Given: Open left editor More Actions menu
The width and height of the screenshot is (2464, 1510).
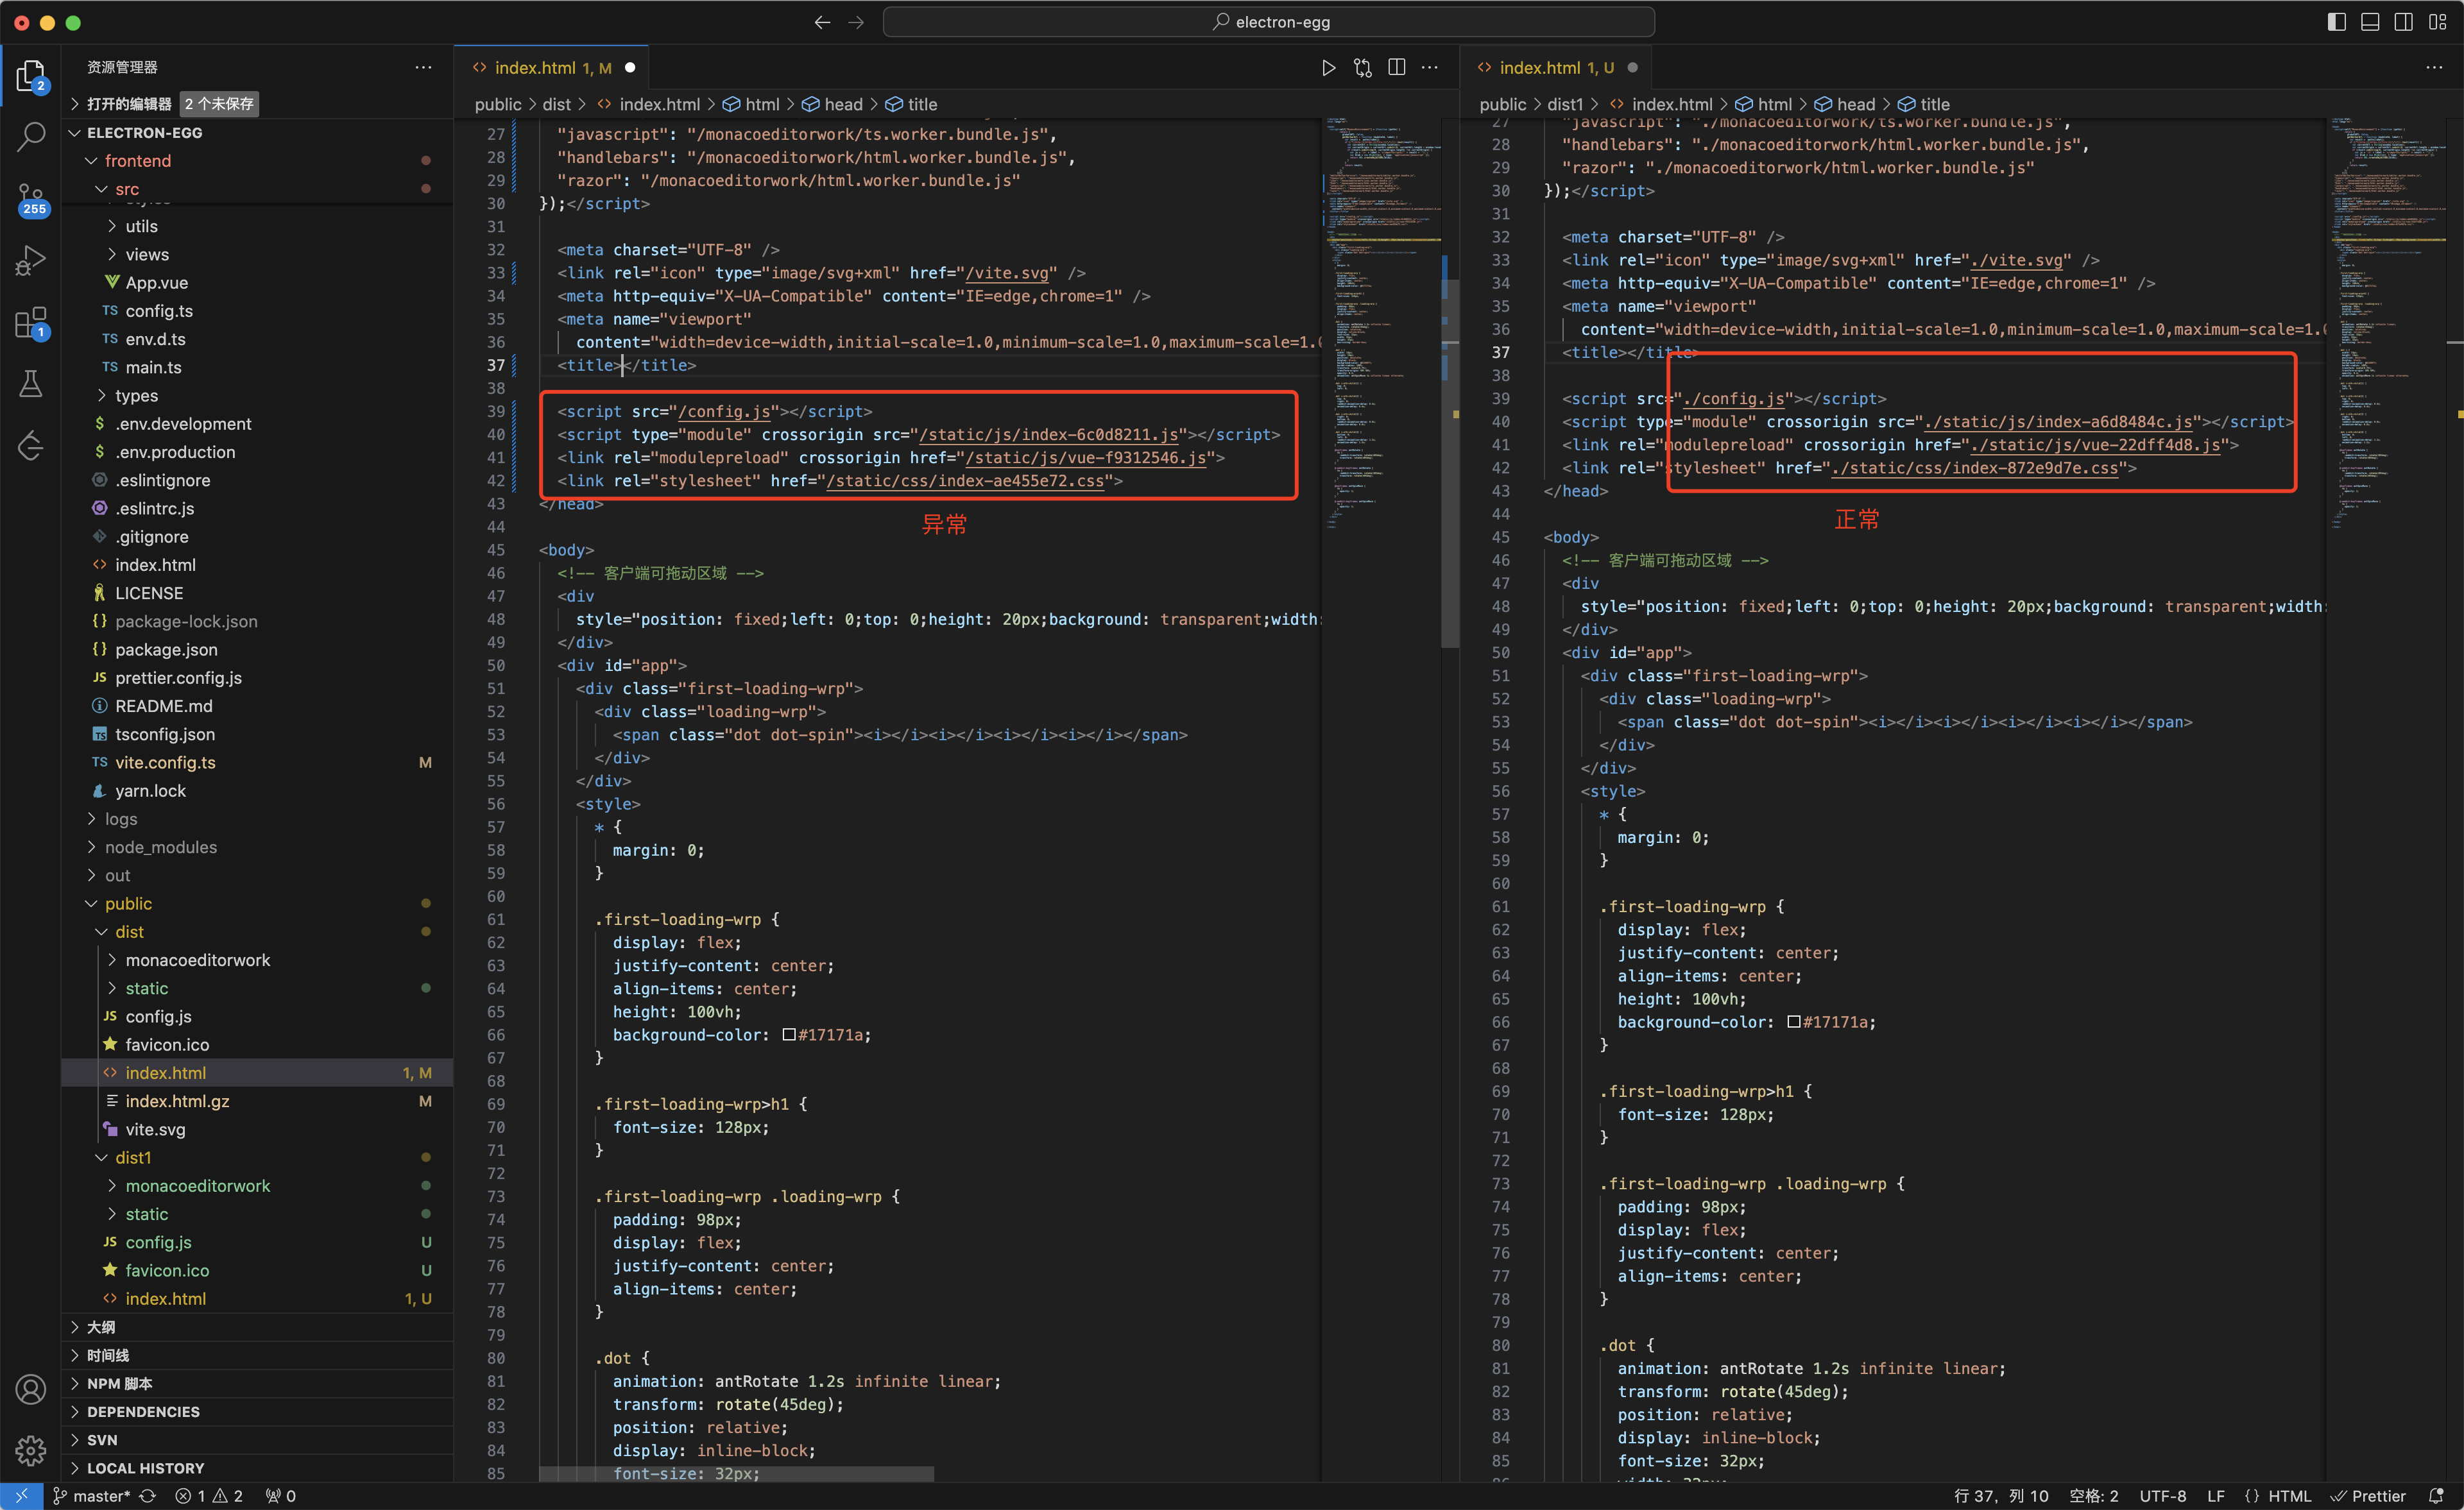Looking at the screenshot, I should 1430,68.
